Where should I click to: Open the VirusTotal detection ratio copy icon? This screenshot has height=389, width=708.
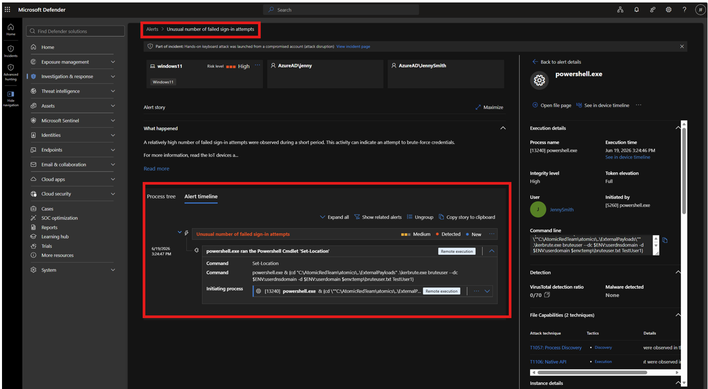(x=547, y=295)
